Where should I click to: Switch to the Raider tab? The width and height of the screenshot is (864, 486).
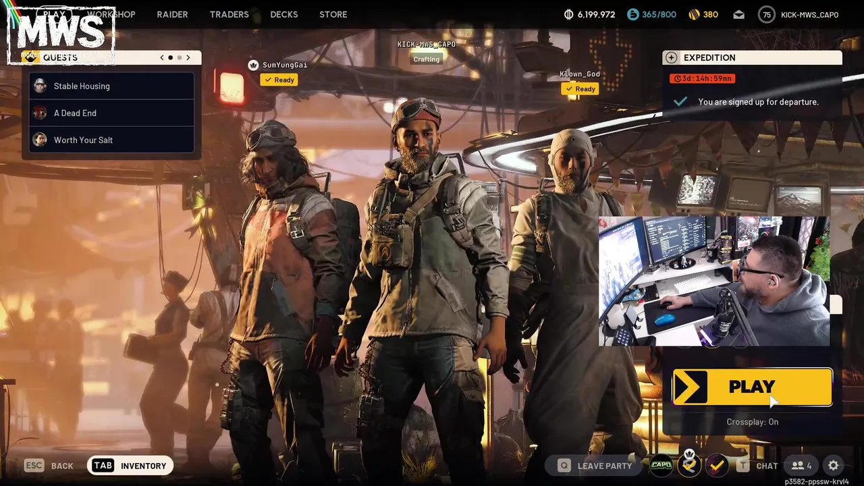(172, 14)
